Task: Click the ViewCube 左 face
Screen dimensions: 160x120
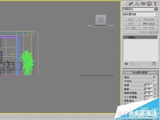Action: tap(101, 20)
